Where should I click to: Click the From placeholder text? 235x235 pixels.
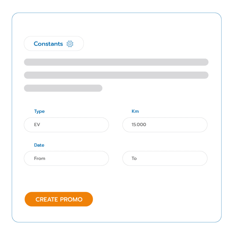tap(40, 159)
